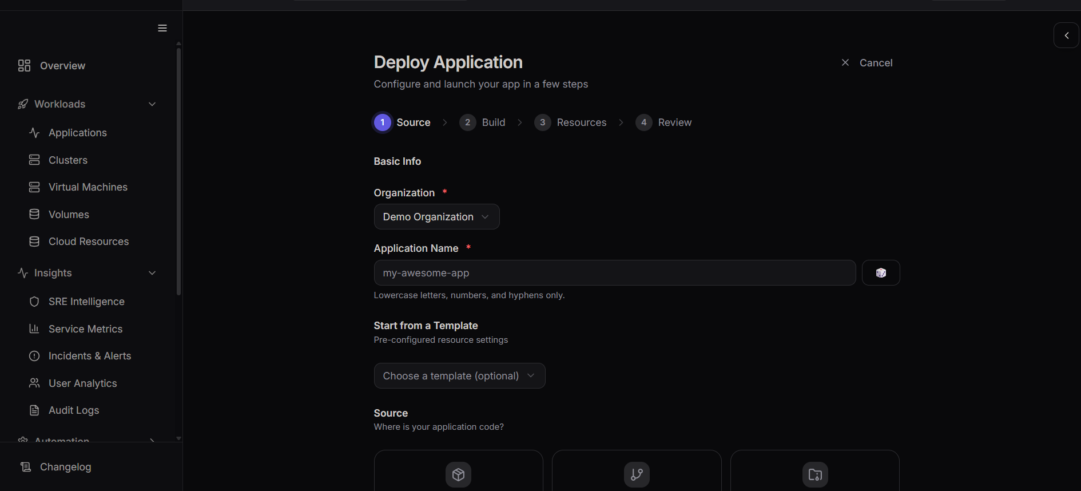Open Applications in the sidebar
The height and width of the screenshot is (491, 1081).
coord(78,133)
